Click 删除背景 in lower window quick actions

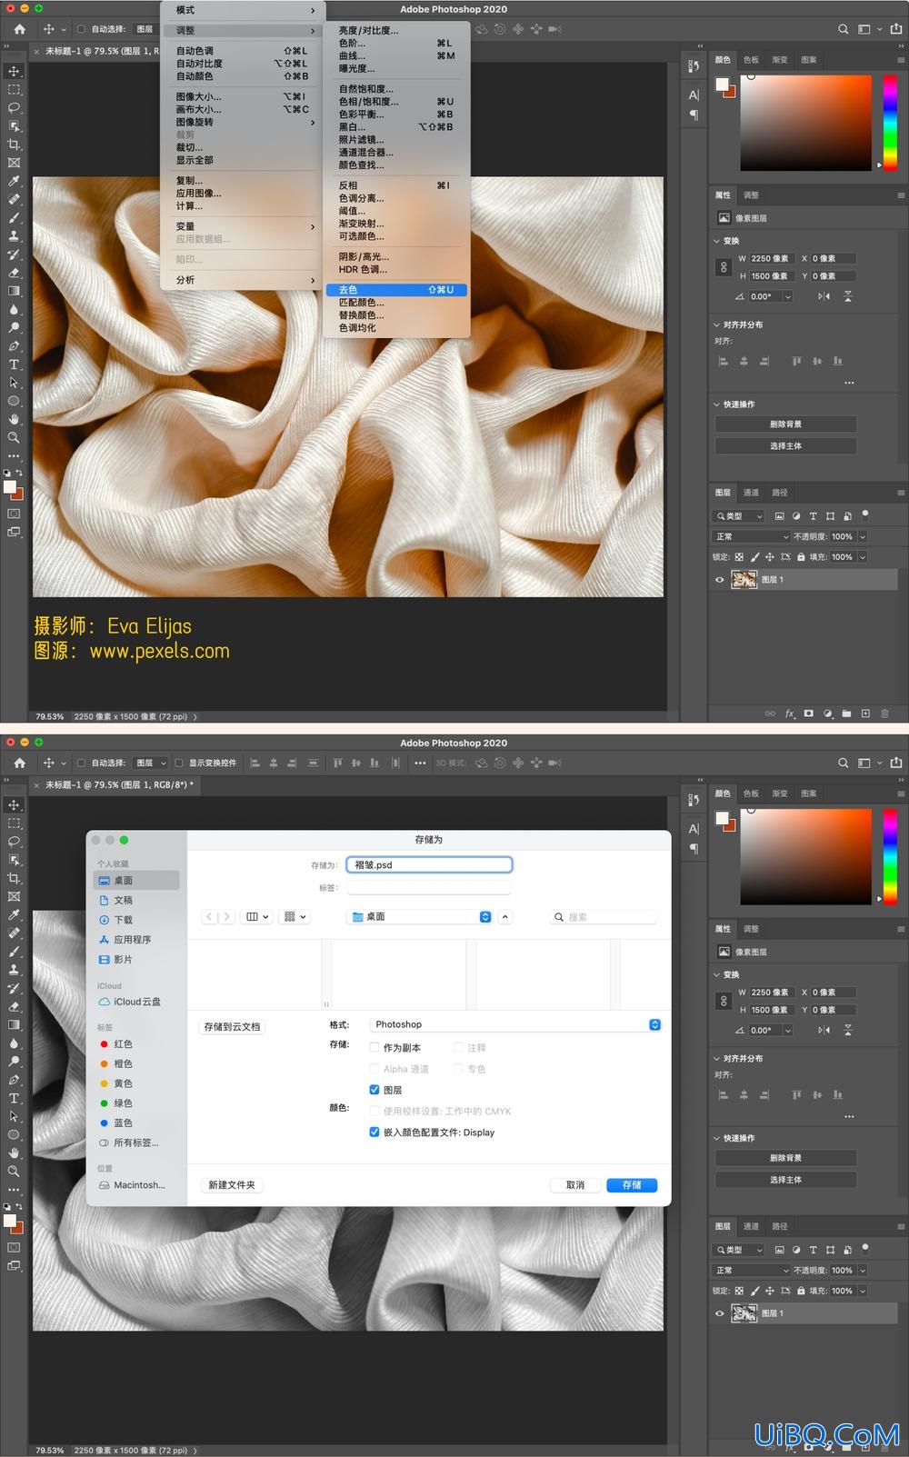tap(785, 1158)
